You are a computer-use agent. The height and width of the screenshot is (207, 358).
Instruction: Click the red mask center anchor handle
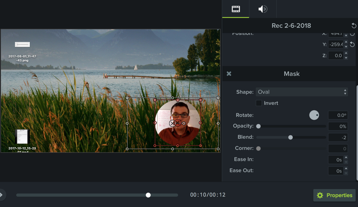[x=178, y=123]
